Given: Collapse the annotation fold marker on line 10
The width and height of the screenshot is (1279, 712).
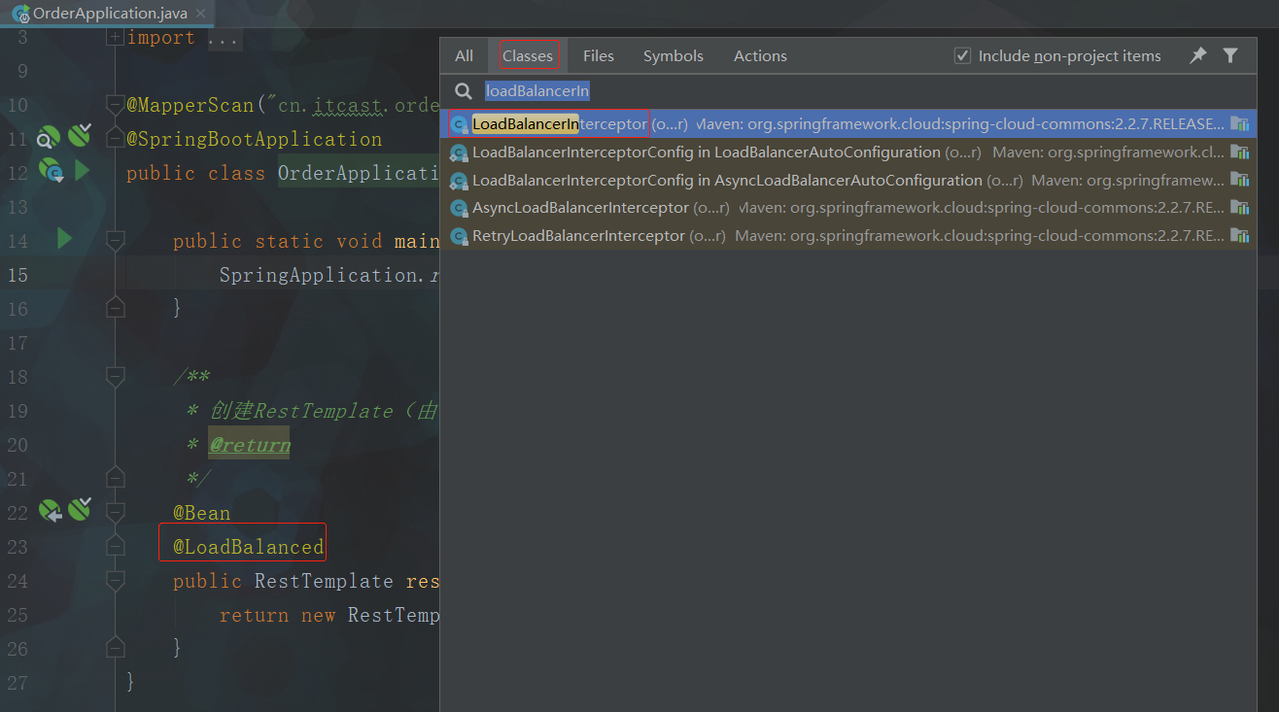Looking at the screenshot, I should coord(115,105).
